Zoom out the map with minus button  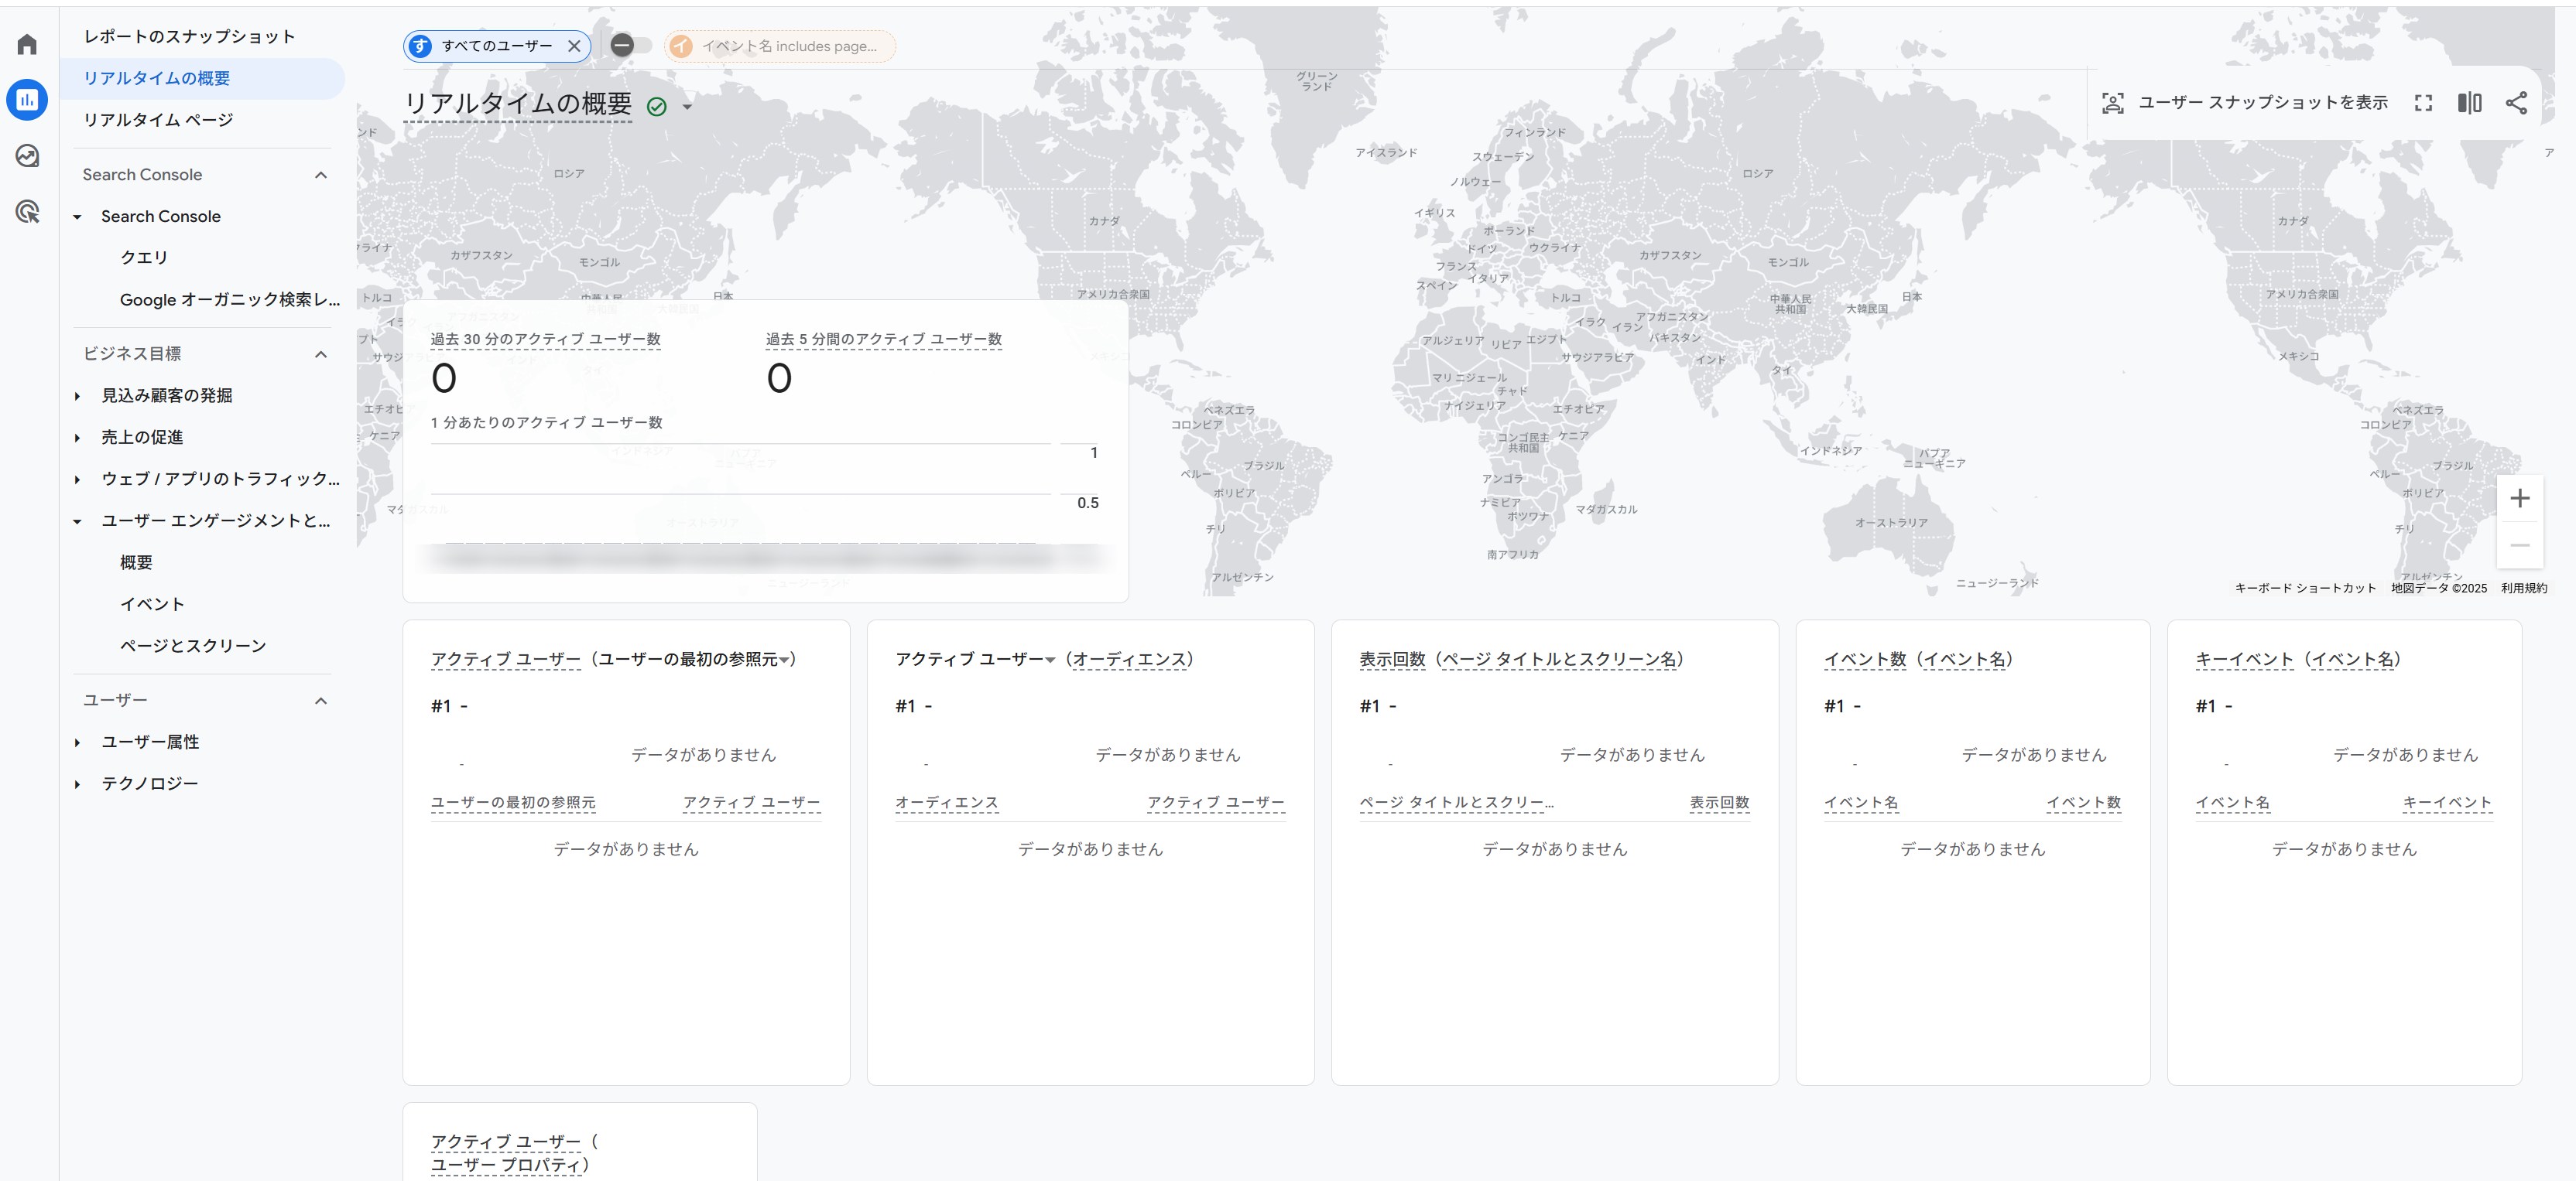pos(2520,545)
